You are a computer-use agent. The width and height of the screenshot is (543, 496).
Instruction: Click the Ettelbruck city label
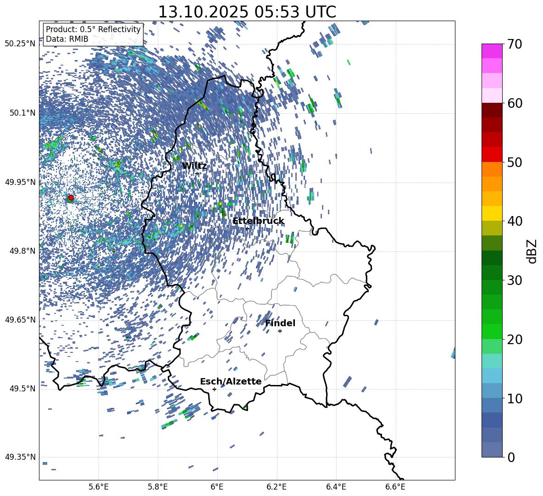click(x=258, y=221)
